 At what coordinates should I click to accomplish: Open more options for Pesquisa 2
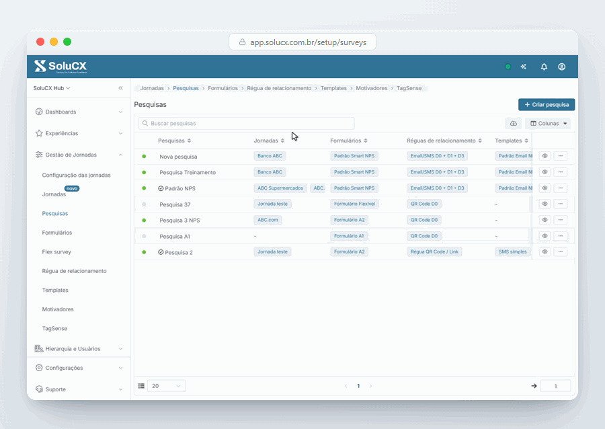560,251
